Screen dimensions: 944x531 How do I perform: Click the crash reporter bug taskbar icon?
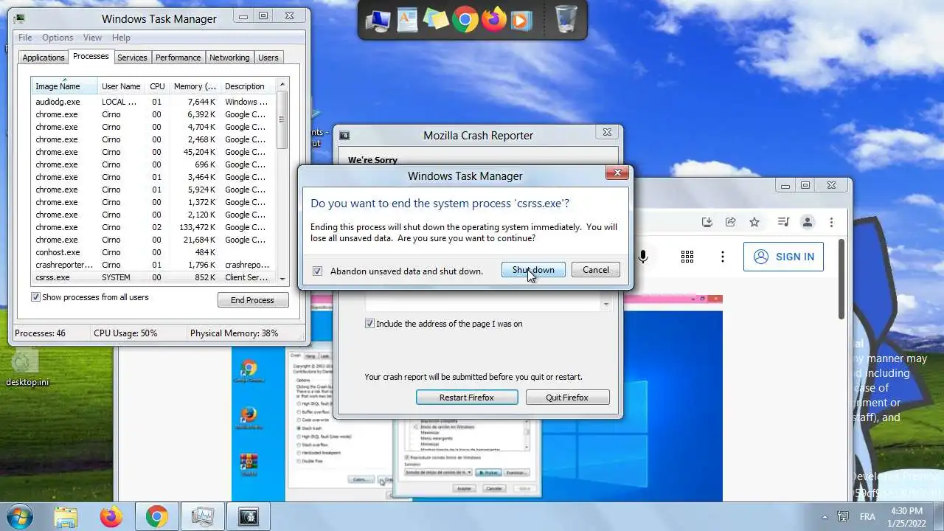[248, 517]
